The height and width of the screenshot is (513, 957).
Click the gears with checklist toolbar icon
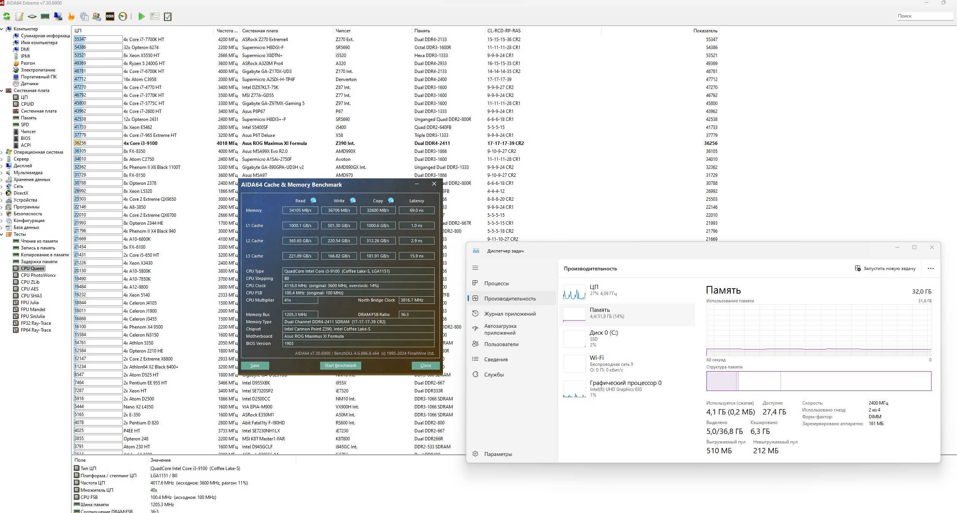(x=84, y=16)
